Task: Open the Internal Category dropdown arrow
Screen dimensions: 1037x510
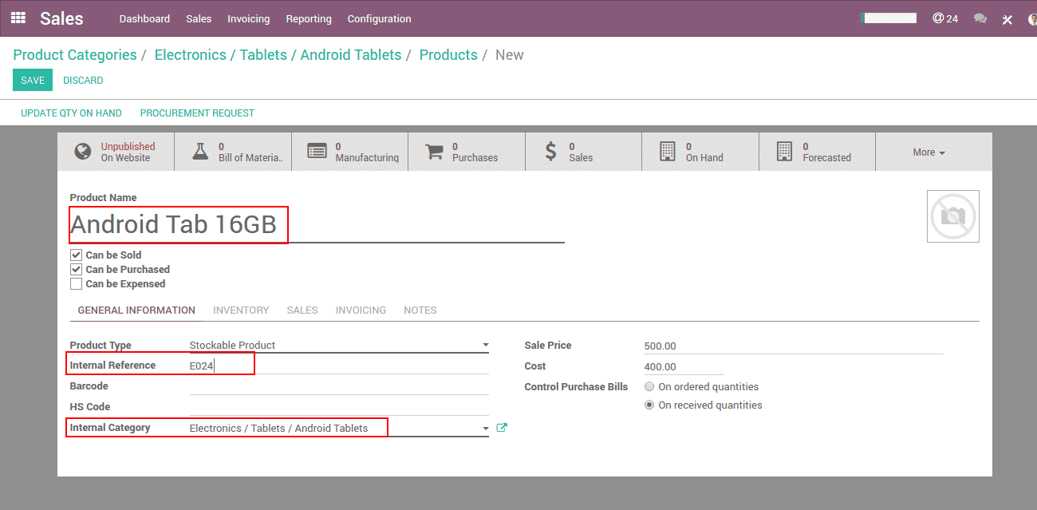Action: coord(485,429)
